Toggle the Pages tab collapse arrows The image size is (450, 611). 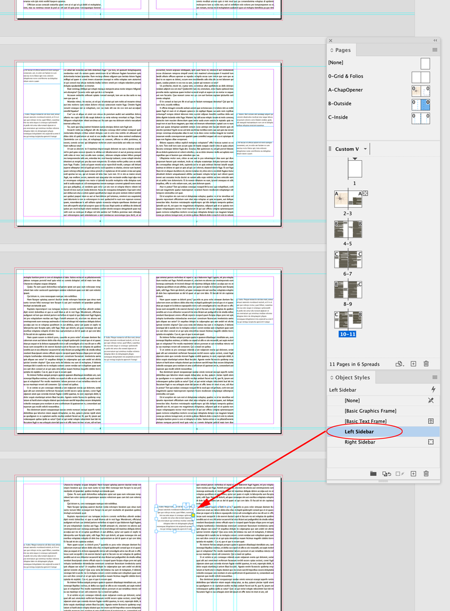tap(332, 50)
